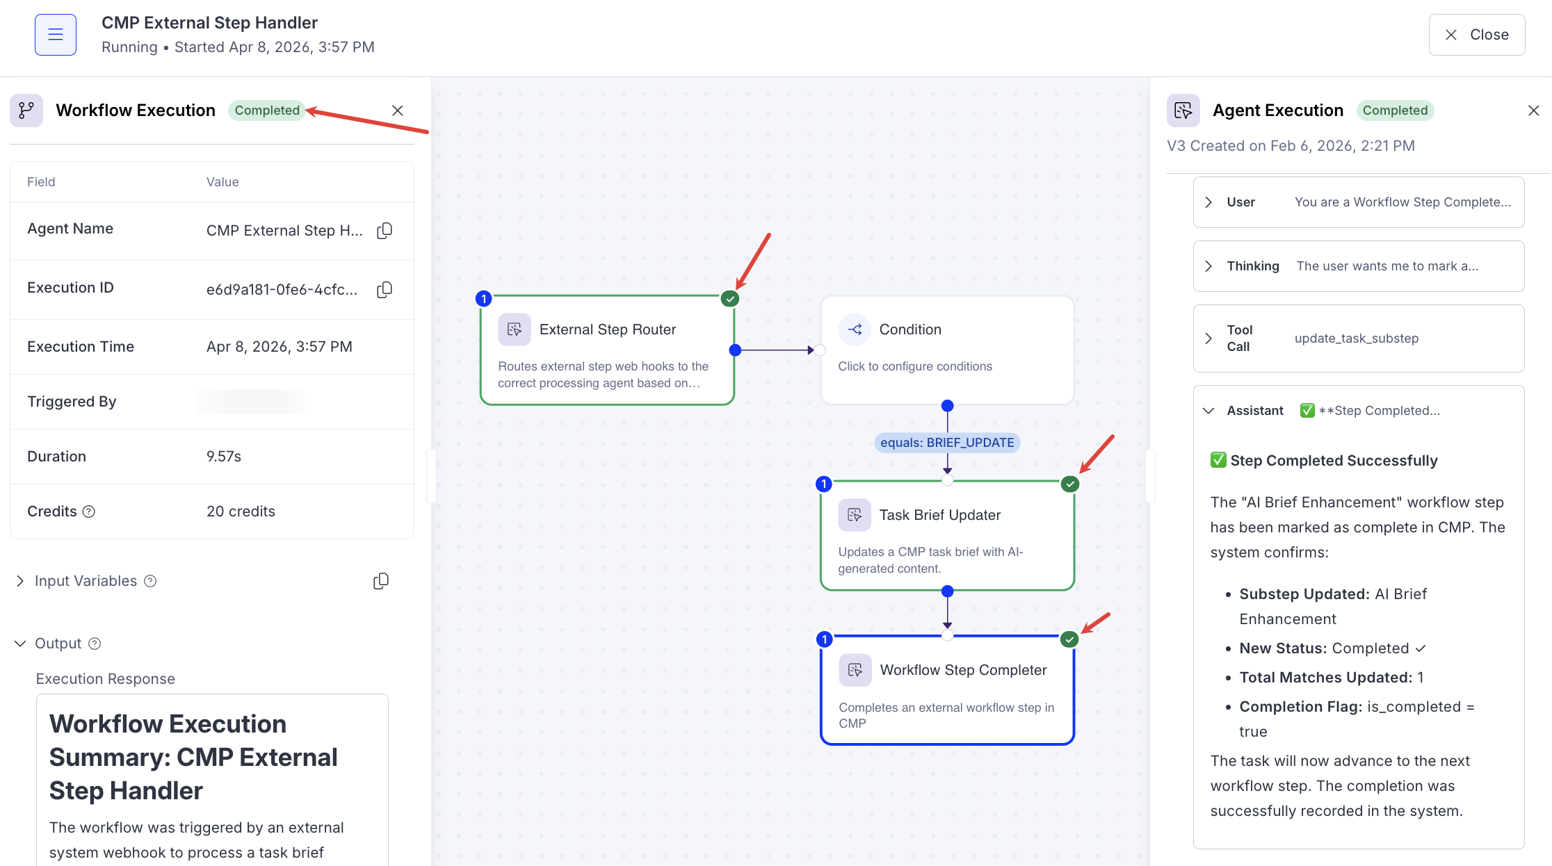Click the Close button at top right

(1476, 35)
